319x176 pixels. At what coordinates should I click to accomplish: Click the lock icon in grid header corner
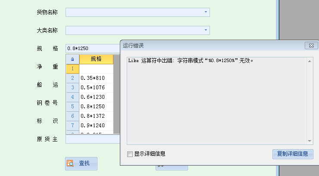pos(72,59)
